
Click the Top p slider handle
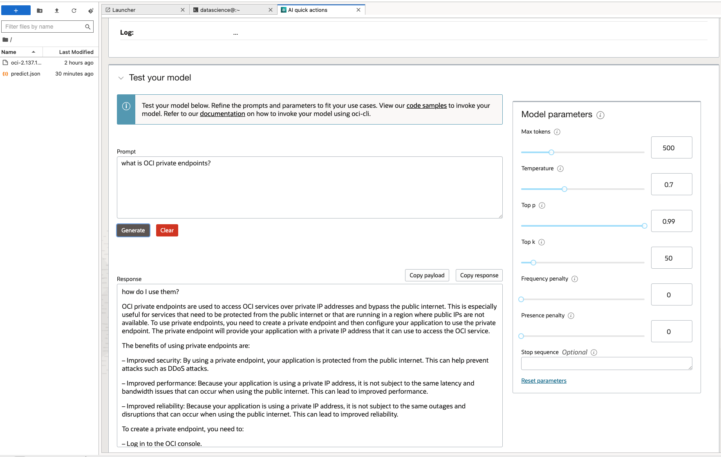[x=645, y=226]
